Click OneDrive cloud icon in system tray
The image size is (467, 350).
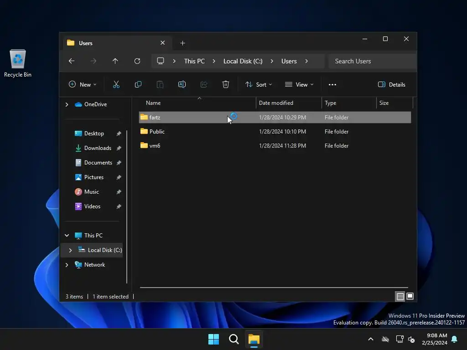(385, 339)
